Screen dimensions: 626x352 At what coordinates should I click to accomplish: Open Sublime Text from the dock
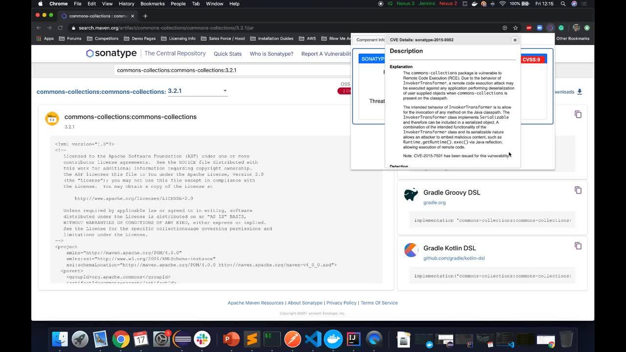click(252, 338)
